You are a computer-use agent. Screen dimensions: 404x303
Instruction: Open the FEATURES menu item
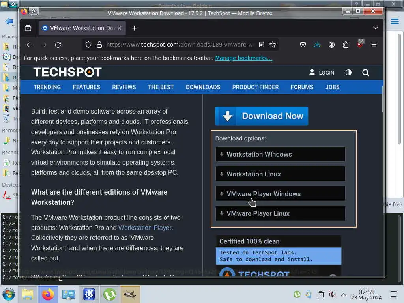(86, 87)
